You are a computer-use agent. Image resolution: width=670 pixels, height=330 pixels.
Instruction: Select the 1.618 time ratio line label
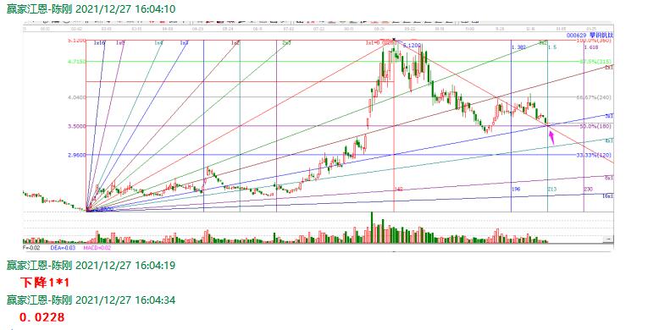click(x=591, y=47)
